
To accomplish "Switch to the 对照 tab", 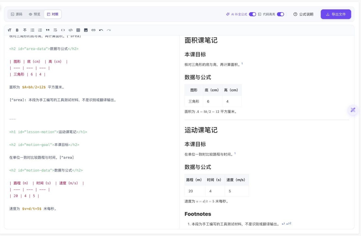I will point(53,14).
